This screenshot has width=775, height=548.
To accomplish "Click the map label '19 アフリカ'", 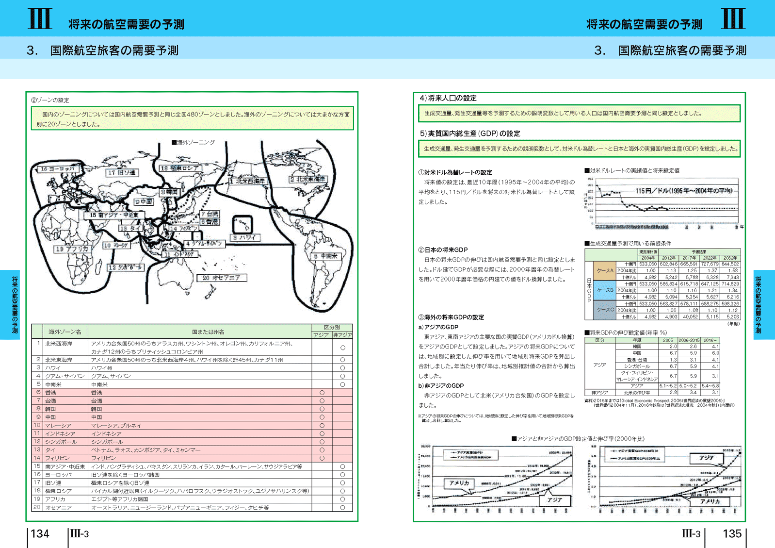I will (x=72, y=249).
